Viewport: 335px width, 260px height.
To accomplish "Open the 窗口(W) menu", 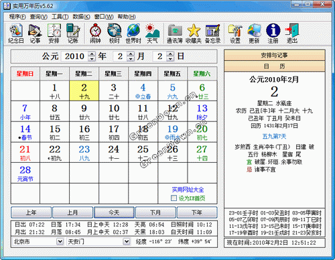I will (x=104, y=17).
